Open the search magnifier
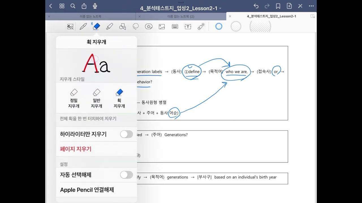 click(x=73, y=6)
